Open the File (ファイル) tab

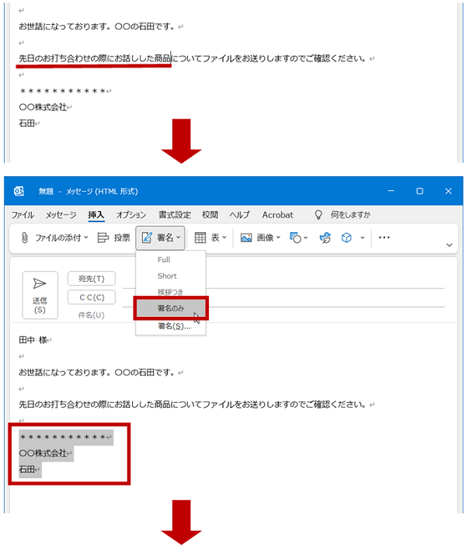pyautogui.click(x=23, y=215)
